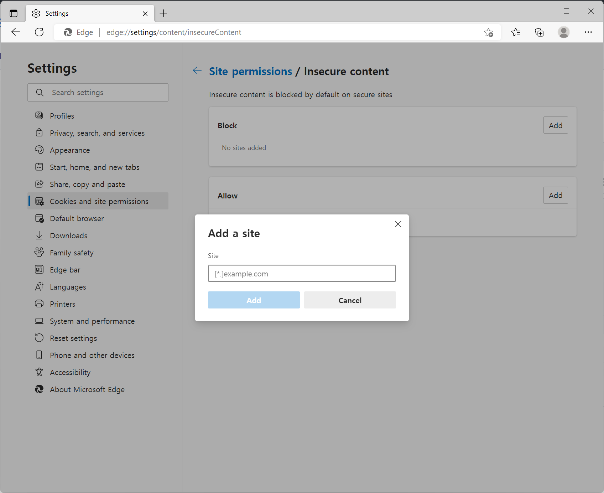Select the Downloads sidebar icon
Screen dimensions: 604x493
[x=40, y=235]
